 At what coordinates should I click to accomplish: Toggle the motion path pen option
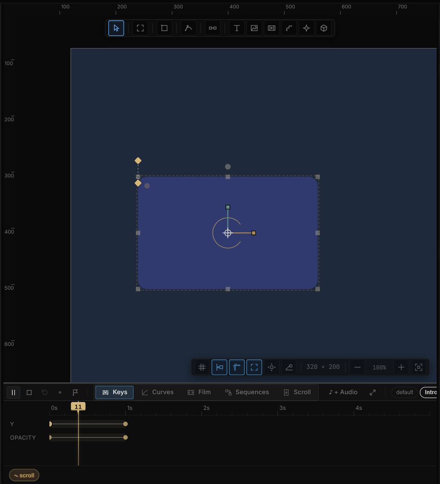[x=289, y=367]
